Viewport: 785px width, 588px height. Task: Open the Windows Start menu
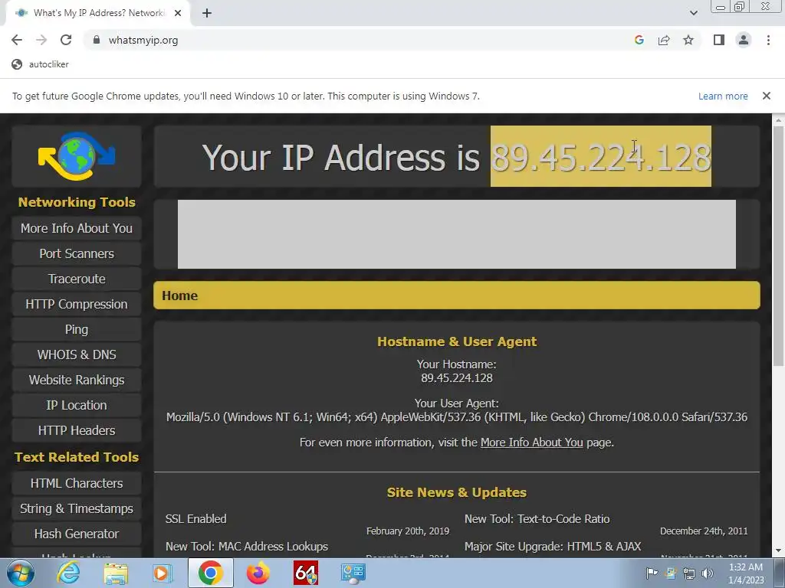pyautogui.click(x=21, y=573)
